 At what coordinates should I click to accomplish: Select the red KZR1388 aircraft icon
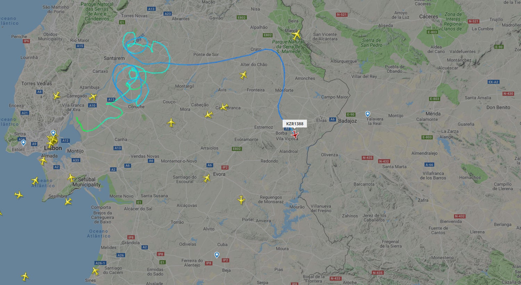pyautogui.click(x=295, y=135)
